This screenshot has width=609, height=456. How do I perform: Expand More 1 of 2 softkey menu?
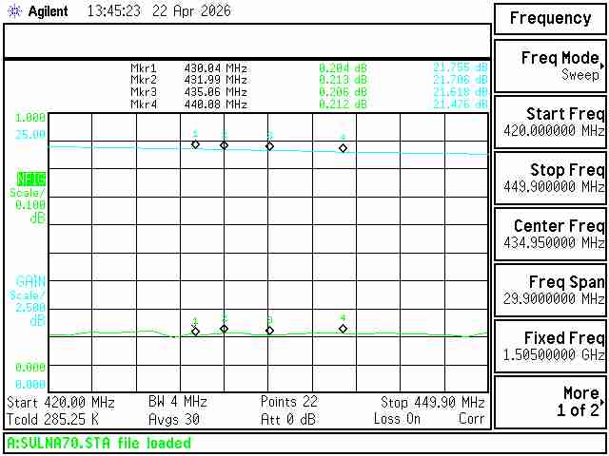coord(550,402)
